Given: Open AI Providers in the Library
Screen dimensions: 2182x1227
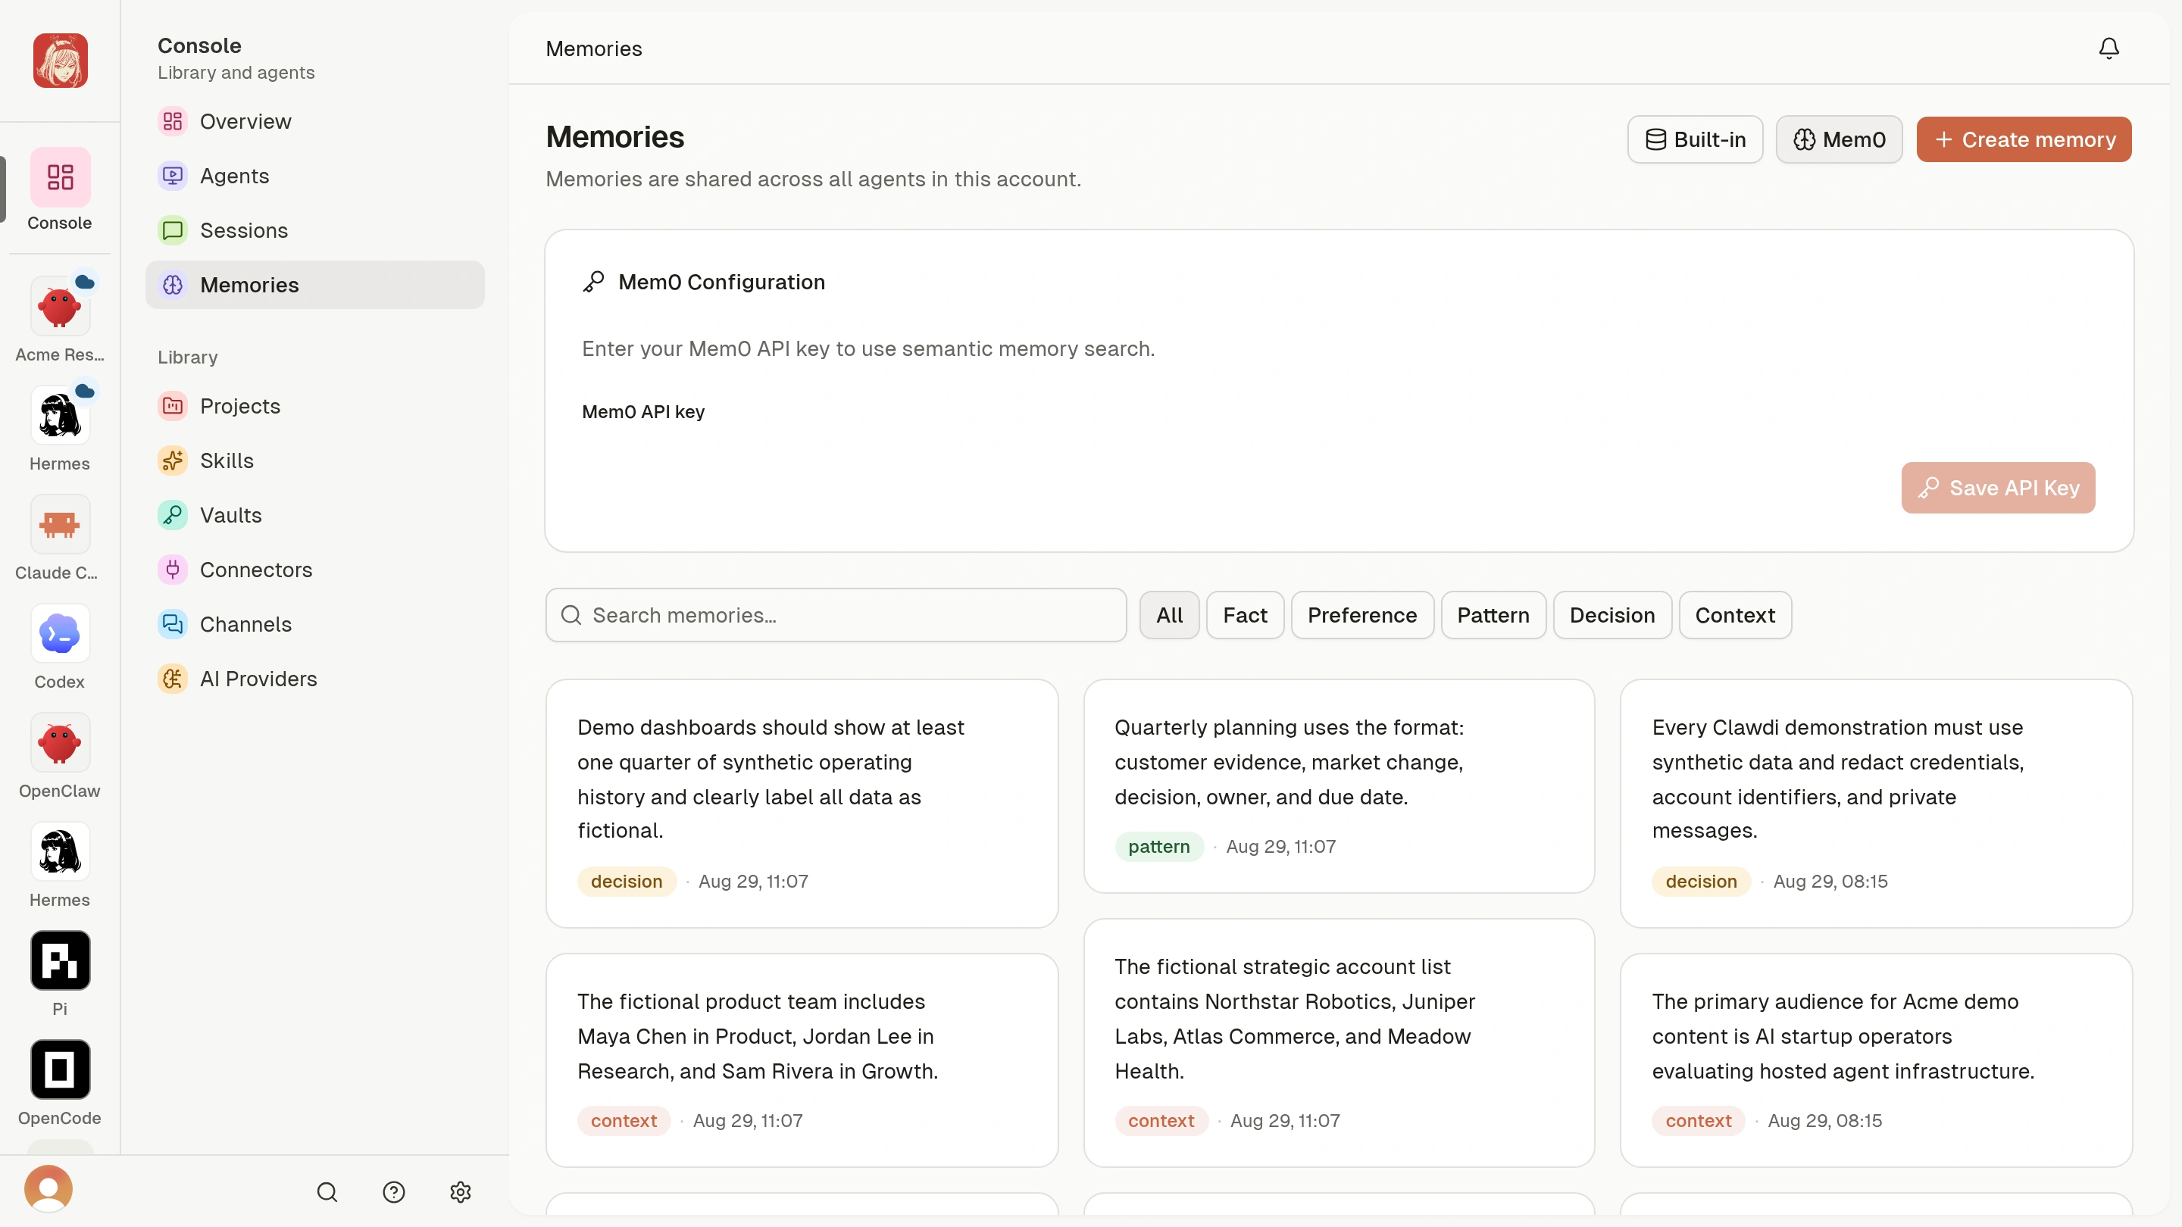Looking at the screenshot, I should pyautogui.click(x=314, y=679).
